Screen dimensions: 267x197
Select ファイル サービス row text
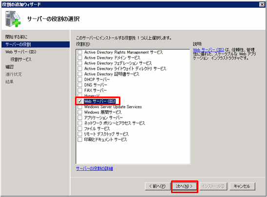97,129
